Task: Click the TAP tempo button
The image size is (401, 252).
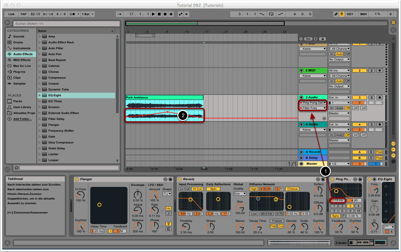Action: point(24,14)
